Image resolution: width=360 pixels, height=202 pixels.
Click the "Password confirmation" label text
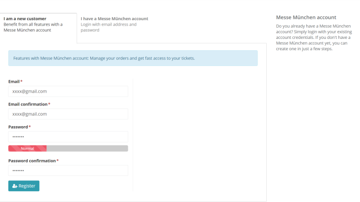(x=32, y=161)
